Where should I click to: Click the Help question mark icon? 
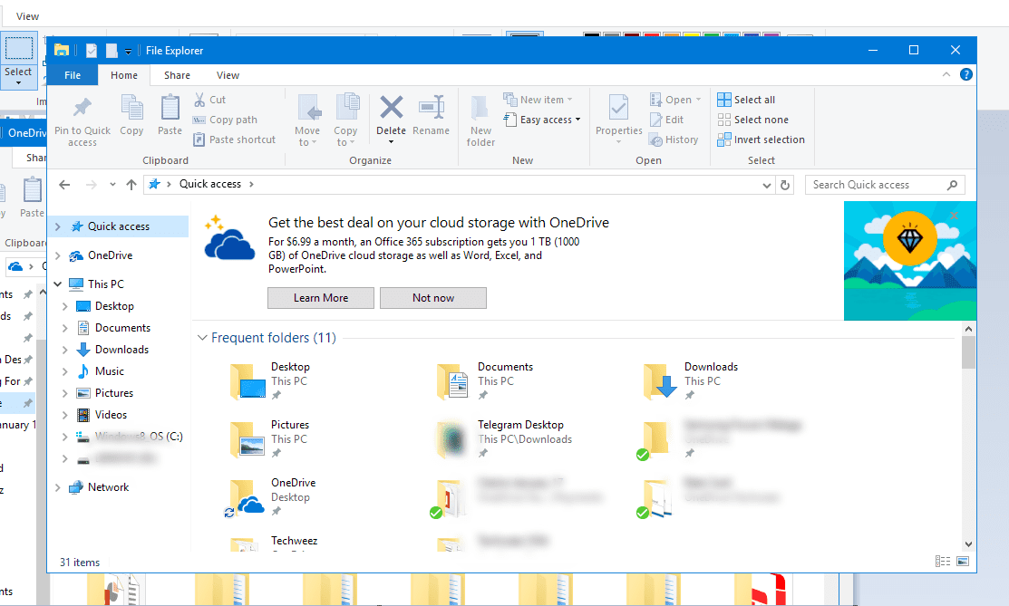click(965, 74)
